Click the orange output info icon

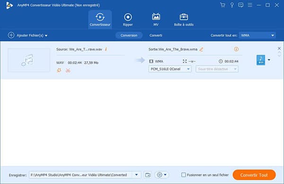tap(236, 49)
